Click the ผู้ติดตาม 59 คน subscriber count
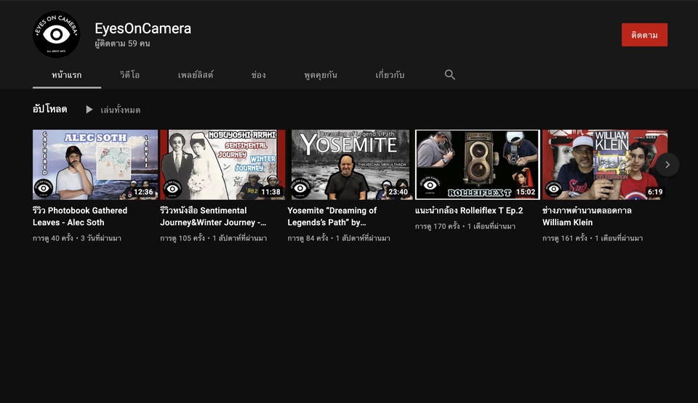Viewport: 698px width, 403px height. point(122,44)
